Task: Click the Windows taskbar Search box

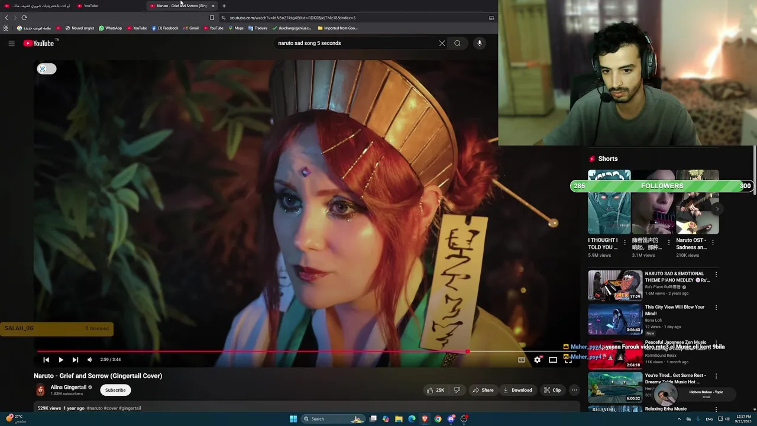Action: click(x=333, y=419)
